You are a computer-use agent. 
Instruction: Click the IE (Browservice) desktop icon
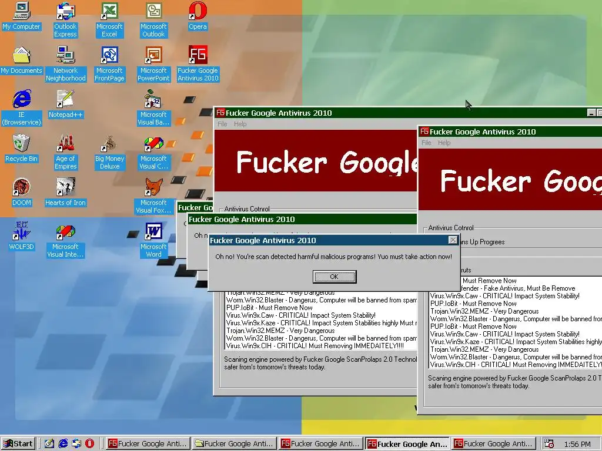click(x=21, y=108)
